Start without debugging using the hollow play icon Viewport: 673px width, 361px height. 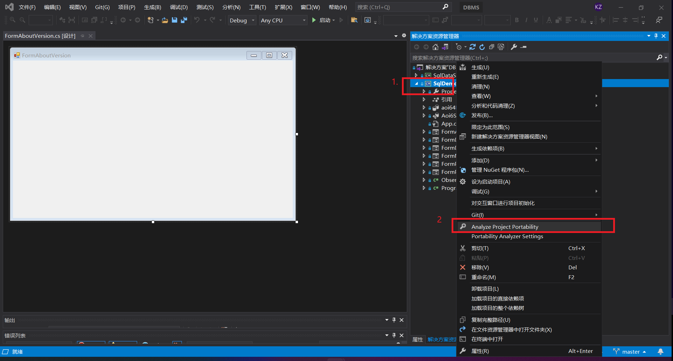click(x=341, y=20)
